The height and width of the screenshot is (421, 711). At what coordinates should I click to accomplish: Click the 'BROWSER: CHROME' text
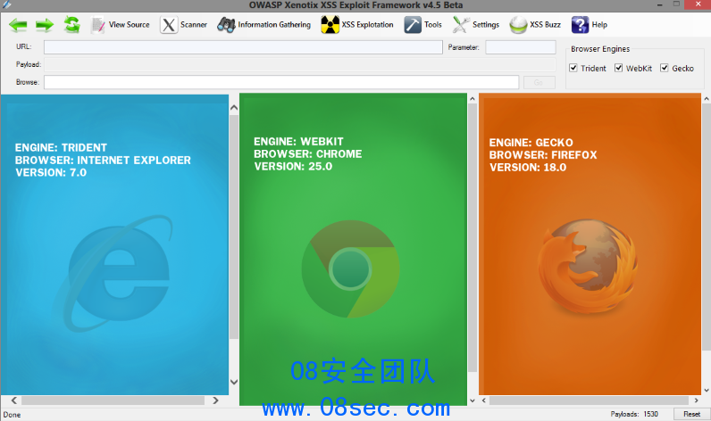[x=308, y=154]
